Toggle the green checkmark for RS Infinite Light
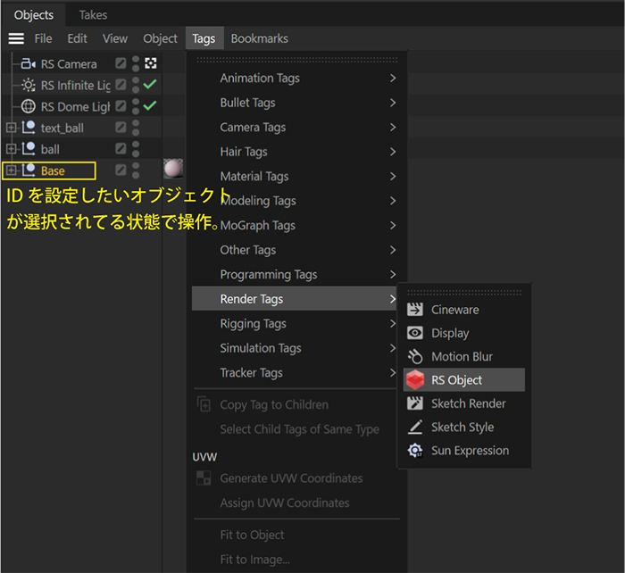The width and height of the screenshot is (625, 573). 150,85
